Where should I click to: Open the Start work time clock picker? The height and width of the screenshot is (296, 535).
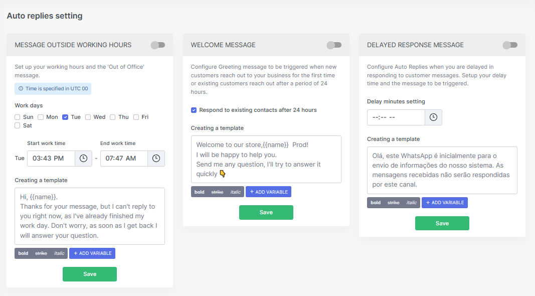click(83, 159)
